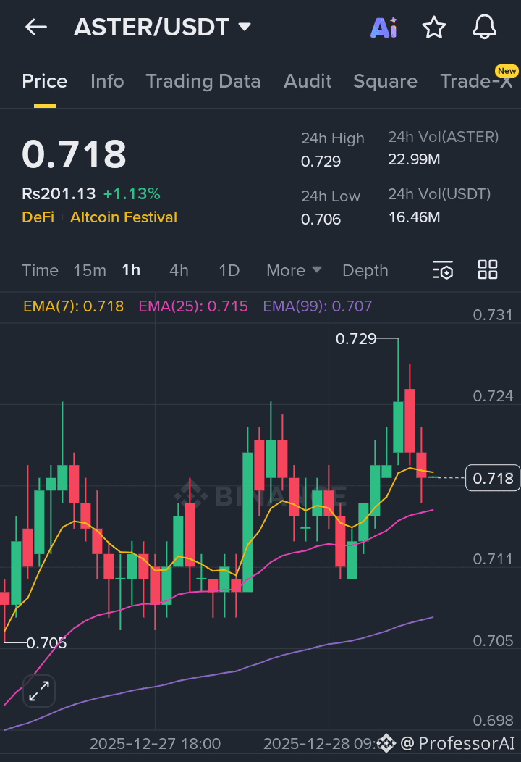Open the four-square grid layout icon

click(x=488, y=269)
